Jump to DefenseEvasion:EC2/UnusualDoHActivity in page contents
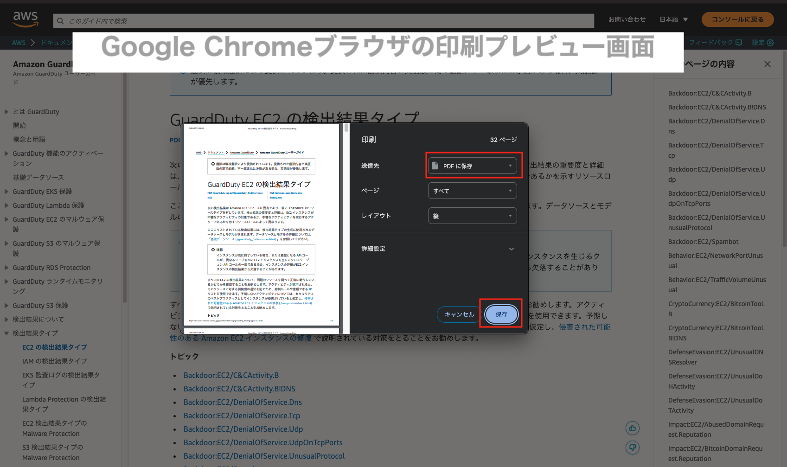787x467 pixels. (x=715, y=381)
